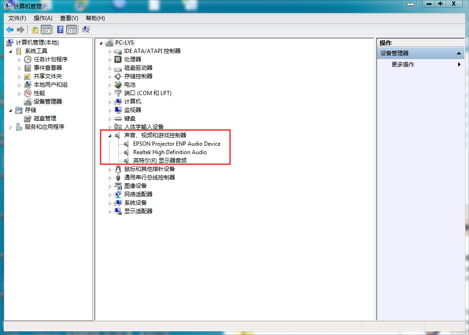Select 计算机管理(本地) root item
This screenshot has width=469, height=335.
38,43
